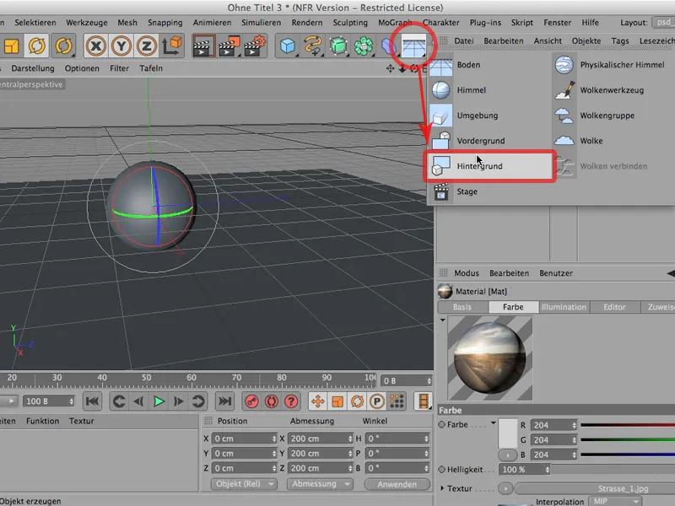Switch to the Basis tab
Image resolution: width=675 pixels, height=506 pixels.
[462, 307]
